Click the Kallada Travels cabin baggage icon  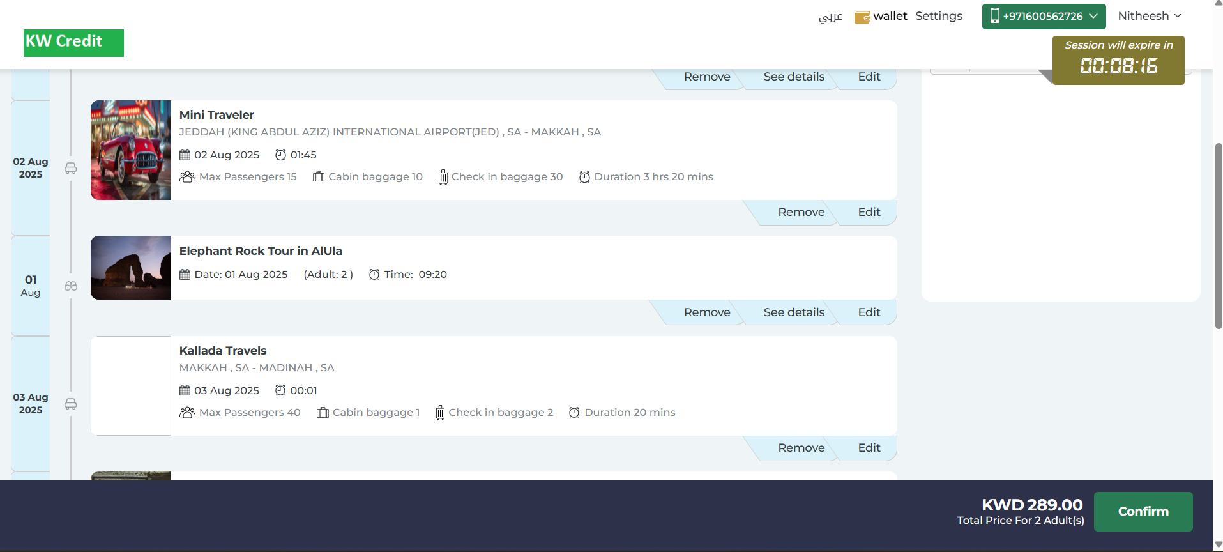coord(323,413)
